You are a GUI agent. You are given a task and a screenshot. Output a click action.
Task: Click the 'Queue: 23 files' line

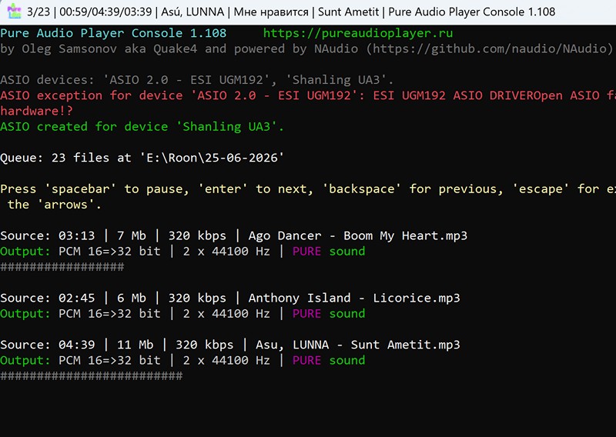click(142, 158)
